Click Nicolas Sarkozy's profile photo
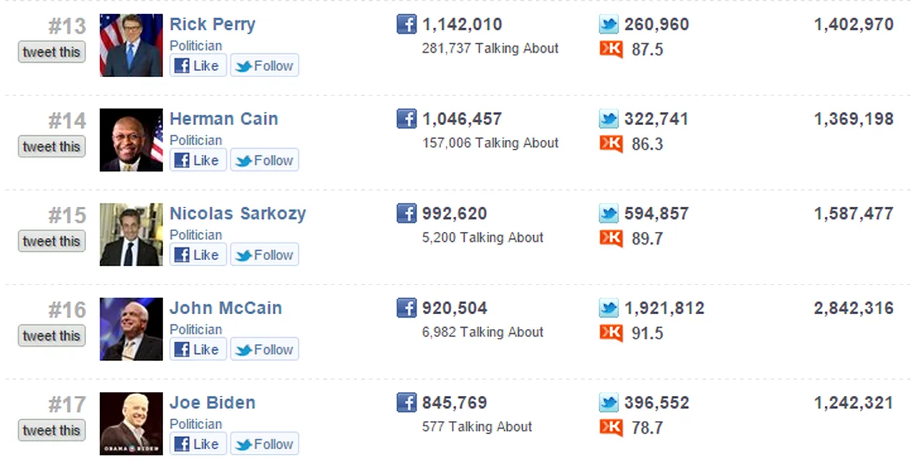 tap(131, 234)
